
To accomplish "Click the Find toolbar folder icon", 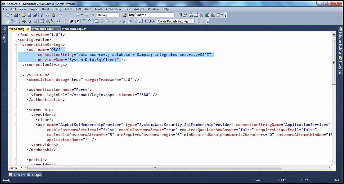I will pos(125,15).
